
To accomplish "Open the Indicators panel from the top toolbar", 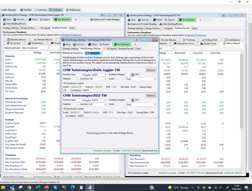I will coord(40,10).
